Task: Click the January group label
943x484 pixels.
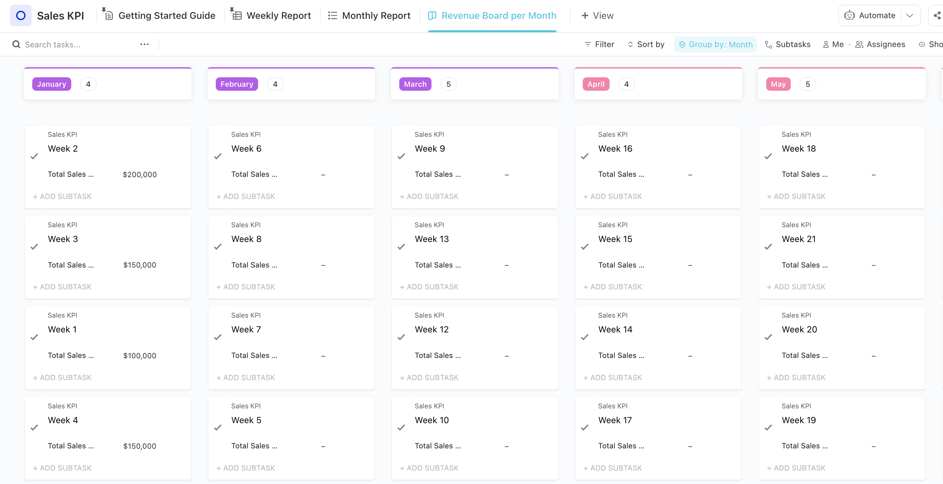Action: (52, 83)
